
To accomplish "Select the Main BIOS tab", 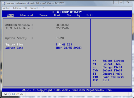I will coord(10,15).
